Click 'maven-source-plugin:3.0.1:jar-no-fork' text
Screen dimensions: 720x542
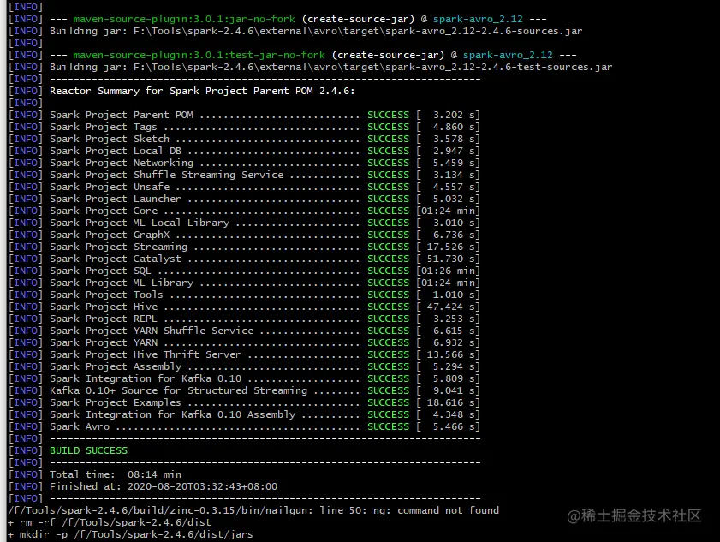(x=184, y=19)
